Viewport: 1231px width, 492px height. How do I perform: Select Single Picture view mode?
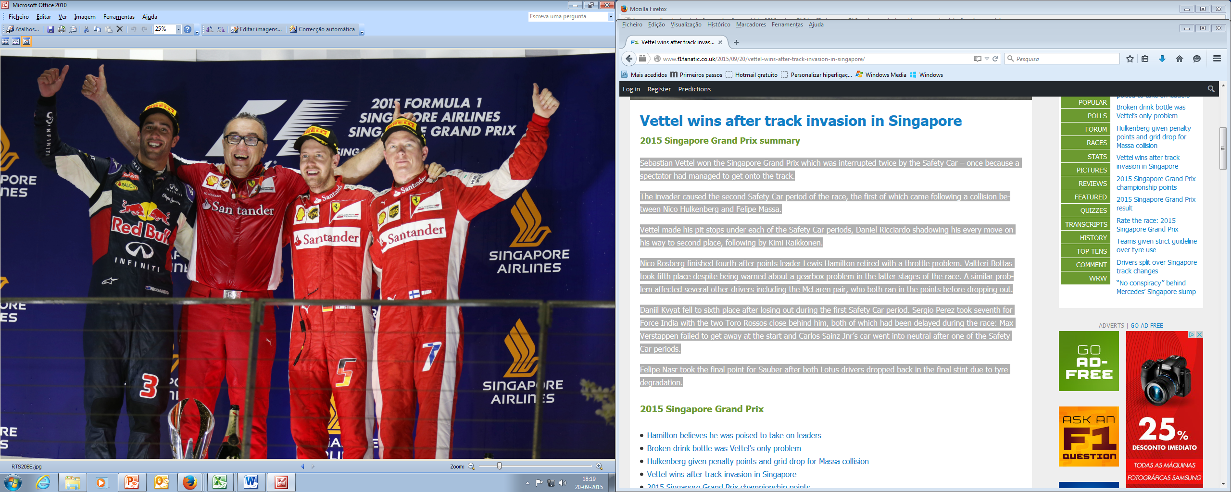pyautogui.click(x=26, y=41)
